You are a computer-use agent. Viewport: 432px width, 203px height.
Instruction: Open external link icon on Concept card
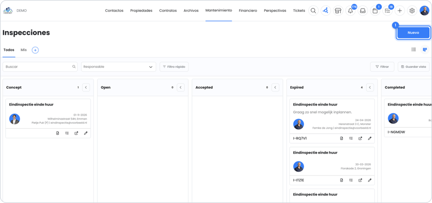[76, 133]
